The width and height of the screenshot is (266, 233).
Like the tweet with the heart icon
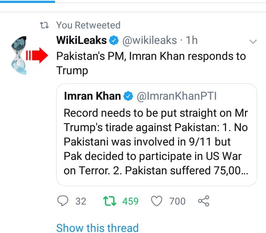tap(157, 201)
